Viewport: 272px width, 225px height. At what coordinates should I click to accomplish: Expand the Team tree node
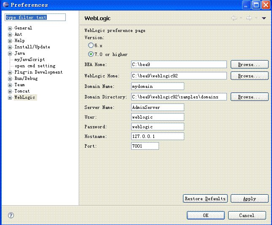(10, 85)
